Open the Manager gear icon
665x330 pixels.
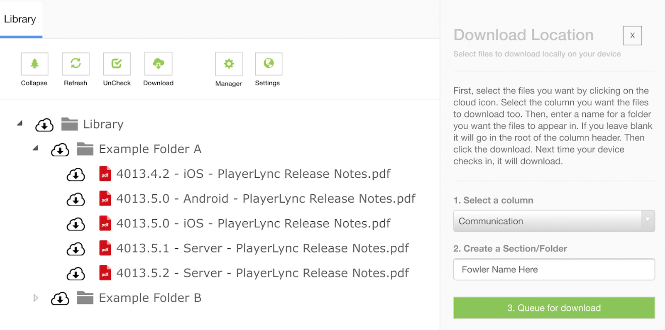(x=229, y=64)
